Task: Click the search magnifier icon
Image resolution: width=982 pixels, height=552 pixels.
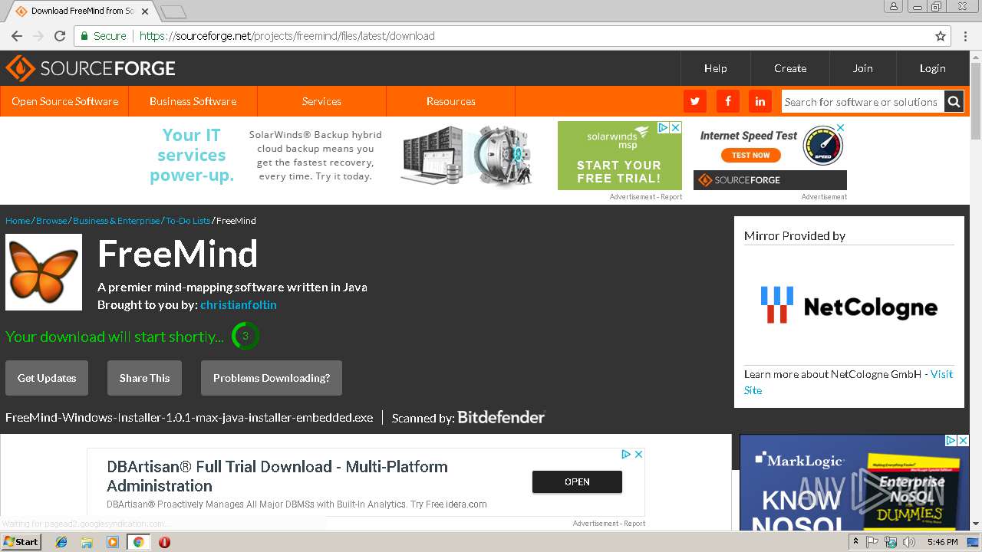Action: pos(954,101)
